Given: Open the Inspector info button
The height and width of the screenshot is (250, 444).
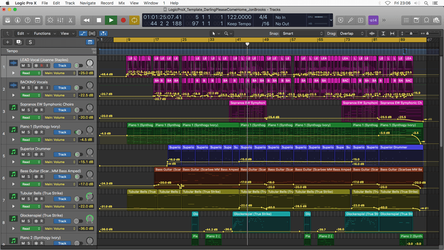Looking at the screenshot, I should pyautogui.click(x=18, y=20).
